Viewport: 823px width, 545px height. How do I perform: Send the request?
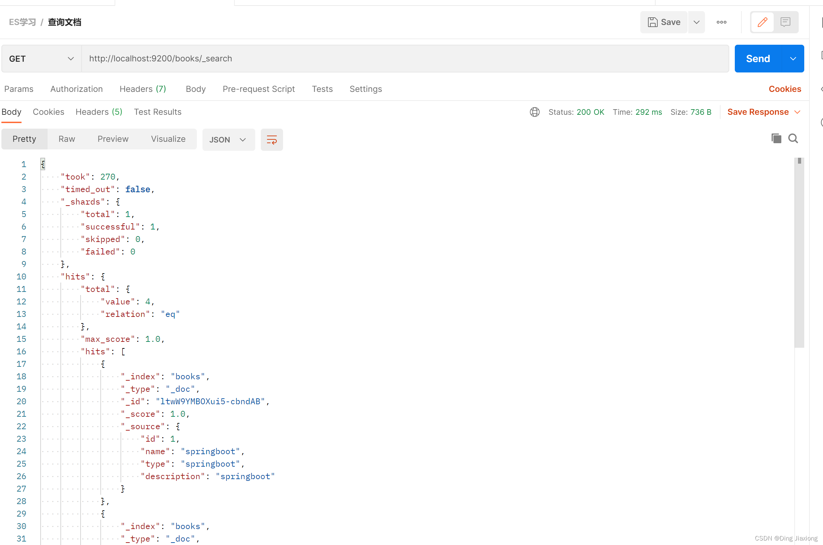click(758, 59)
